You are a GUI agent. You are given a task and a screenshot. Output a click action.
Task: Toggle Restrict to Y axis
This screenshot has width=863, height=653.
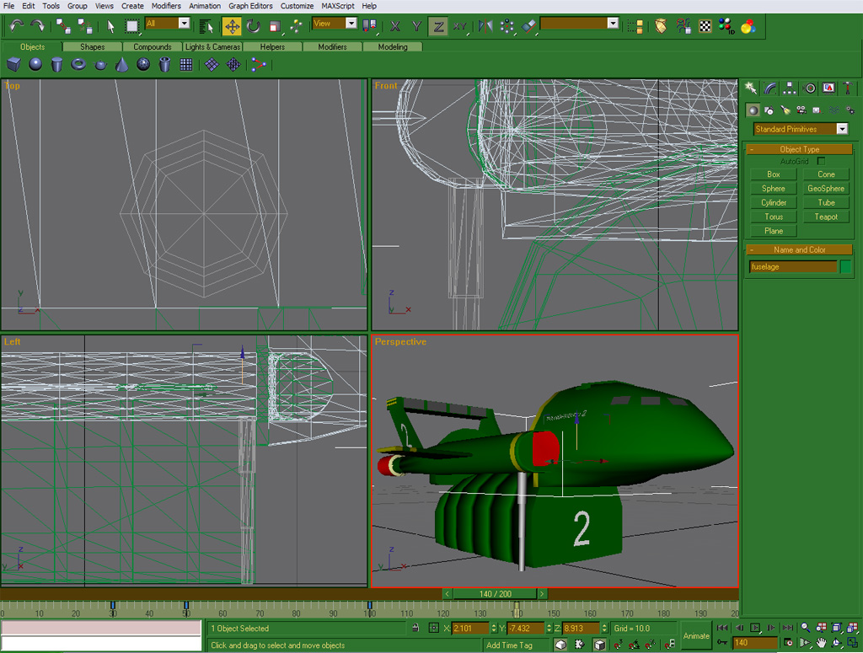(x=416, y=26)
